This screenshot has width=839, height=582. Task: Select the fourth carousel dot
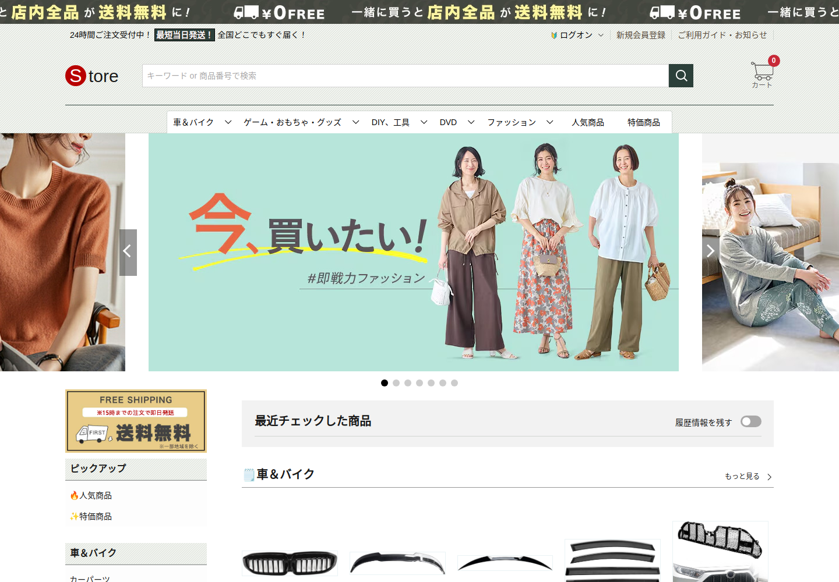pos(419,383)
